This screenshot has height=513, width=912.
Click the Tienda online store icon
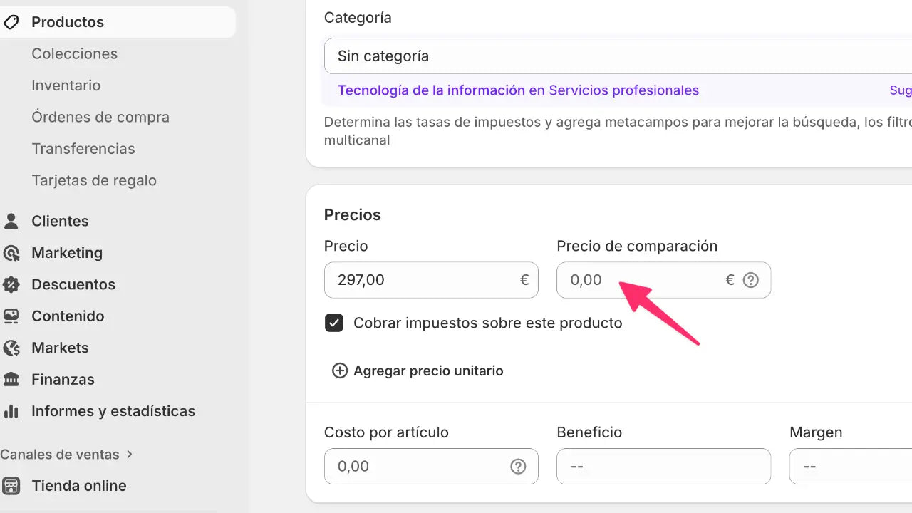(x=11, y=485)
